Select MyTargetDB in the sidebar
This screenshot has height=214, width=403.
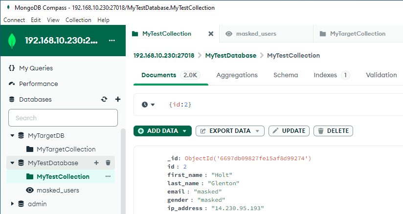click(x=46, y=136)
